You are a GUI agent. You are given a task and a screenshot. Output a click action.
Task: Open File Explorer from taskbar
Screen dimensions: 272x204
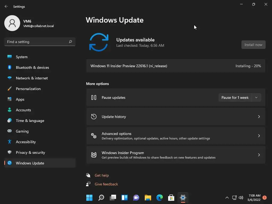pos(148,198)
